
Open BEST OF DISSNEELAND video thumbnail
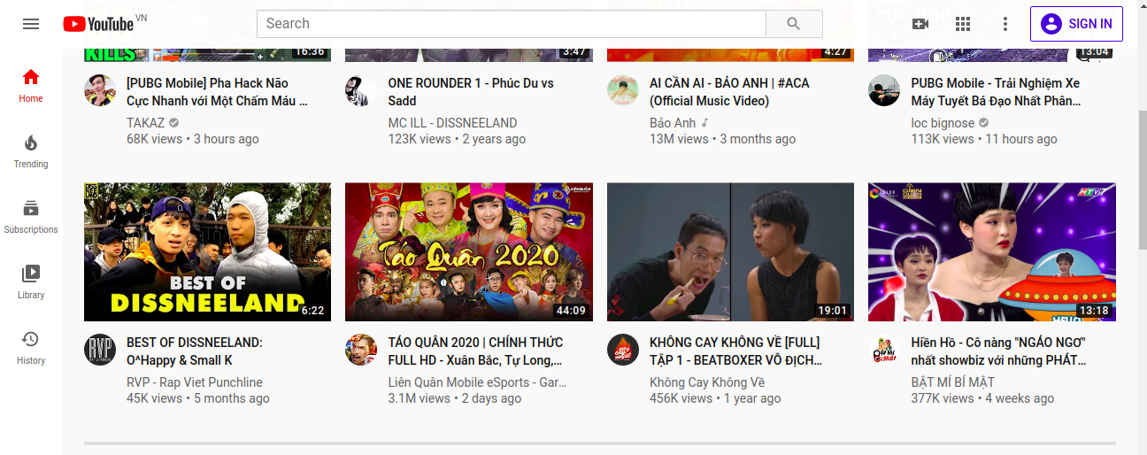[x=207, y=251]
